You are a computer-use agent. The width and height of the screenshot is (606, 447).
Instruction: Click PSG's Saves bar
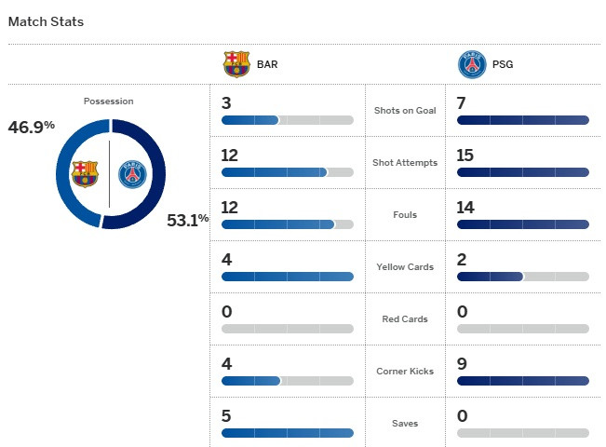point(523,433)
